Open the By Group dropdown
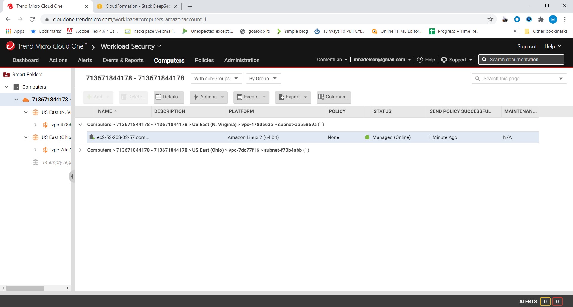 (x=263, y=79)
